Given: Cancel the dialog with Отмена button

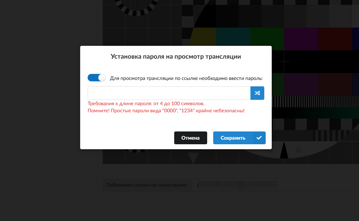Looking at the screenshot, I should (x=190, y=138).
